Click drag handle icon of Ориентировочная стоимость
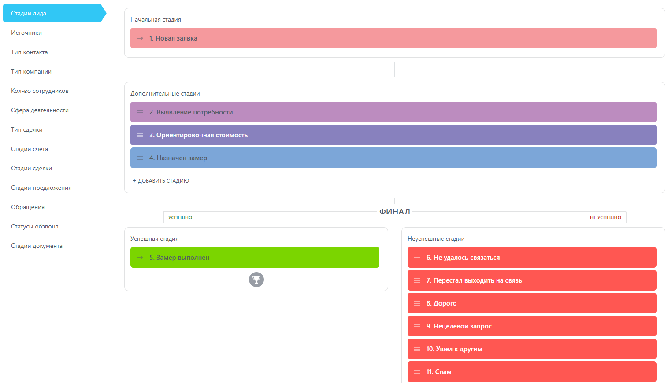This screenshot has width=668, height=383. click(x=140, y=135)
